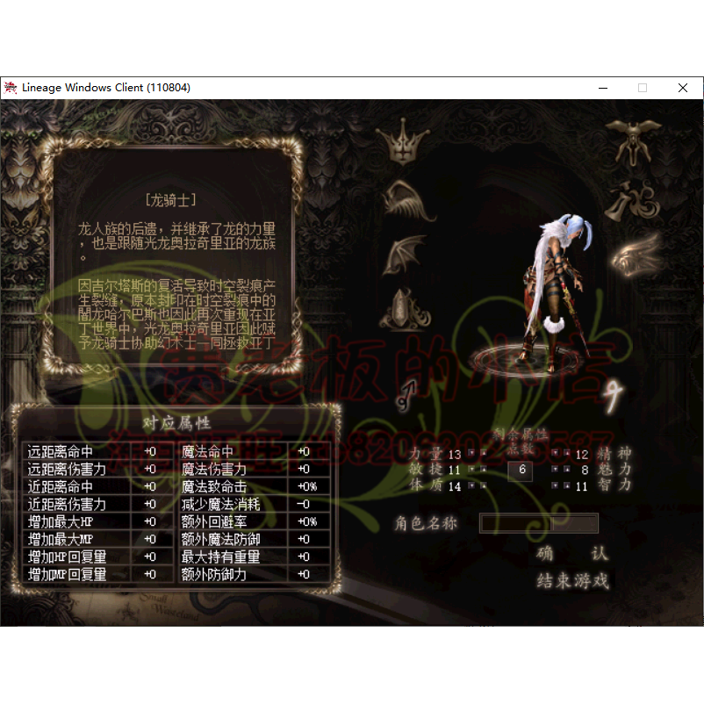Select the 额外防御力 row
The width and height of the screenshot is (704, 704).
(x=255, y=574)
